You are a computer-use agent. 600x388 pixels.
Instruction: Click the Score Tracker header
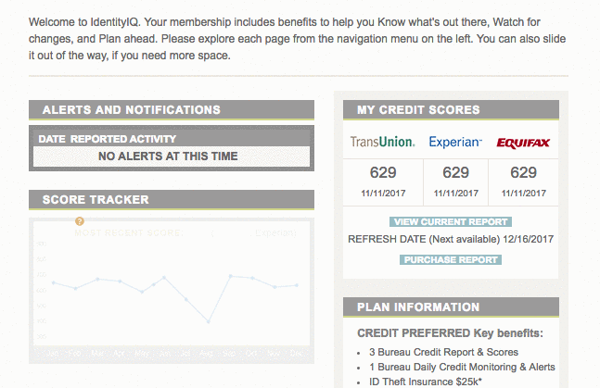tap(172, 200)
